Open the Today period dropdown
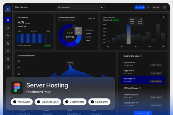 point(92,18)
